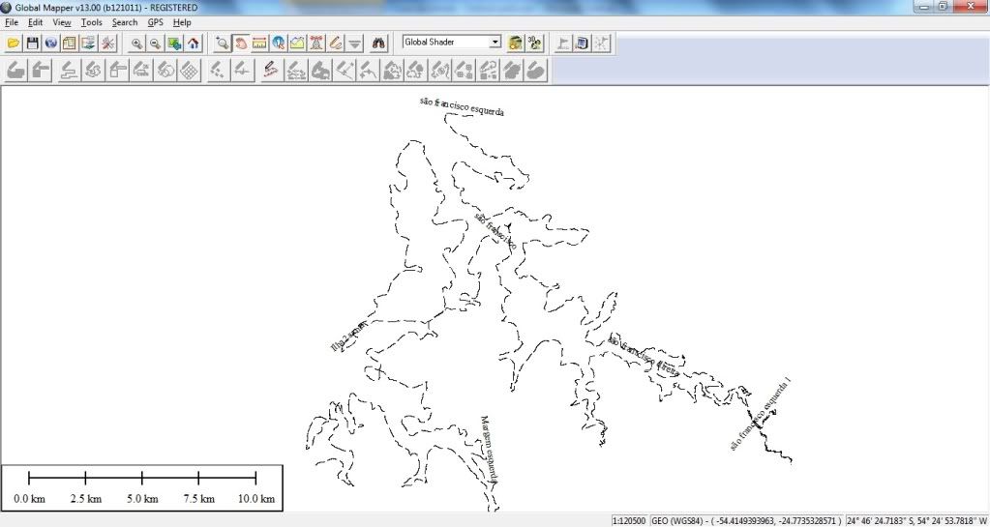This screenshot has width=990, height=527.
Task: Click the 3D view toolbar button
Action: (x=534, y=43)
